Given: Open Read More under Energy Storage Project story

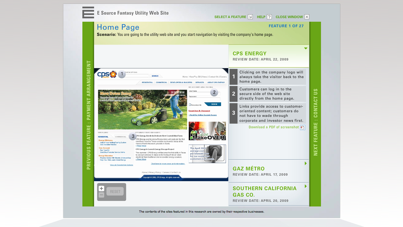Looking at the screenshot, I should (x=141, y=159).
